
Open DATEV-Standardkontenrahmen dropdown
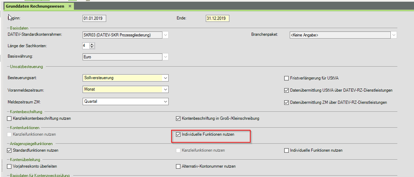click(165, 35)
